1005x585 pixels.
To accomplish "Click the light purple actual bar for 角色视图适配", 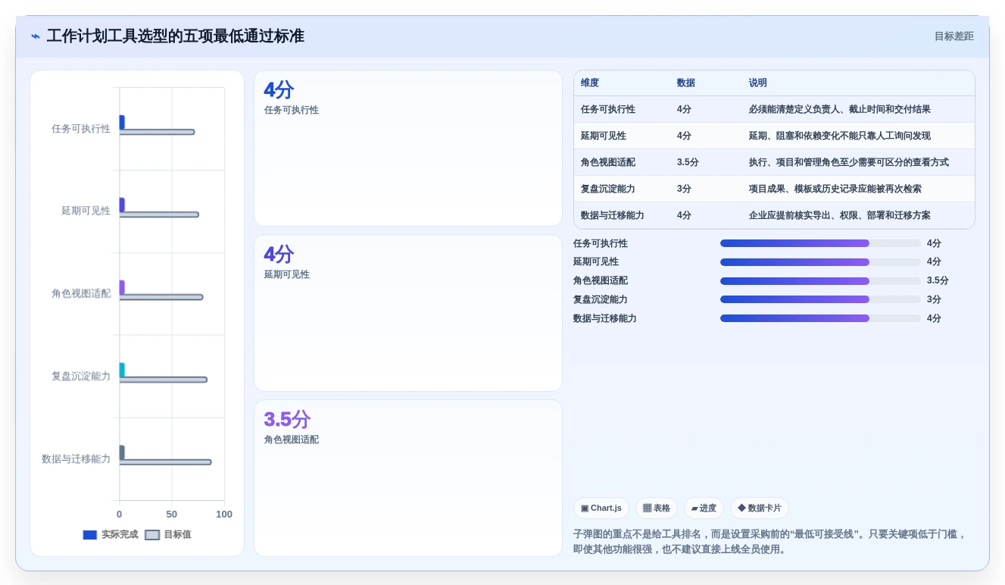I will coord(122,287).
